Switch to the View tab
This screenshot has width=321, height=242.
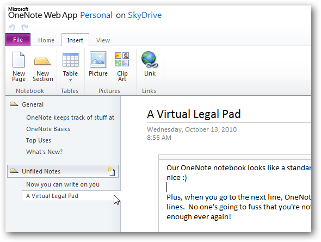(103, 40)
